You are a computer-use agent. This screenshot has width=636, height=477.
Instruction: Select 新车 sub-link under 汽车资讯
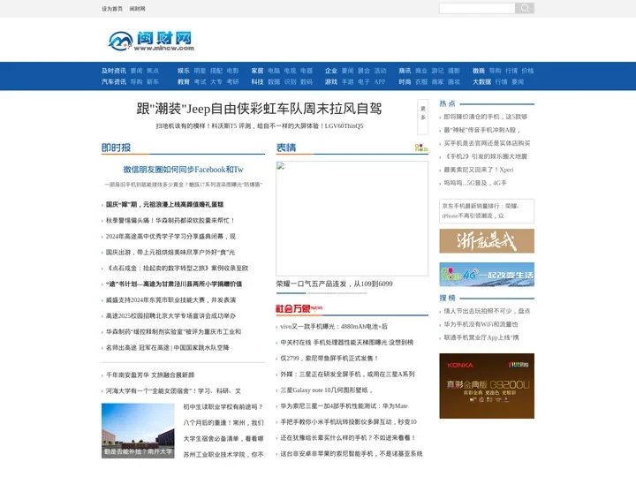click(153, 81)
